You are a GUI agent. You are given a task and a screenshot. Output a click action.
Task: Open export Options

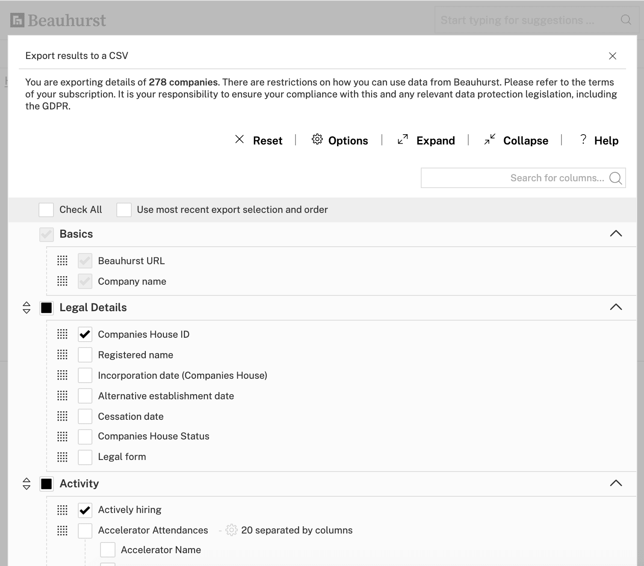click(348, 141)
